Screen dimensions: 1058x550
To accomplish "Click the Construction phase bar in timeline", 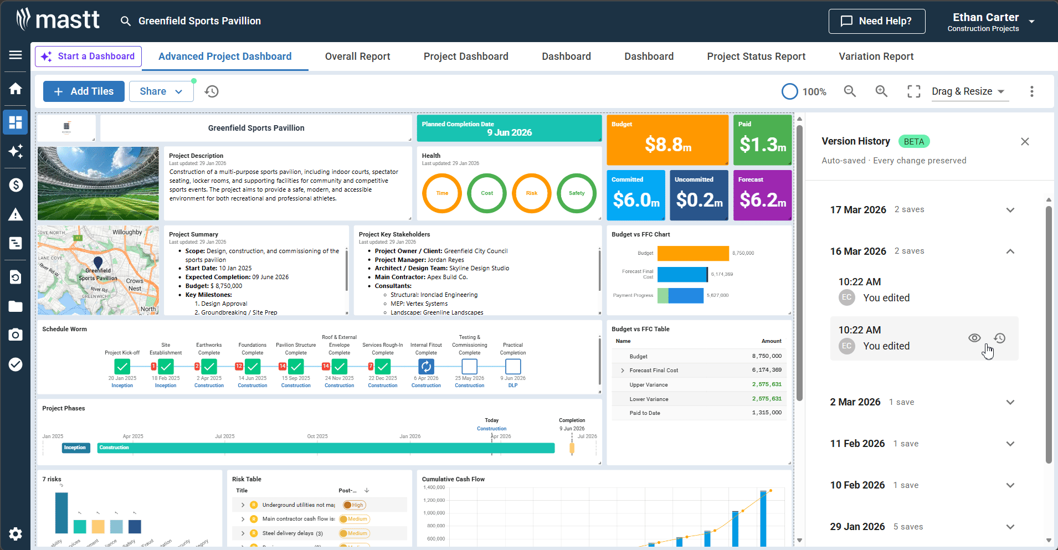I will click(x=326, y=448).
